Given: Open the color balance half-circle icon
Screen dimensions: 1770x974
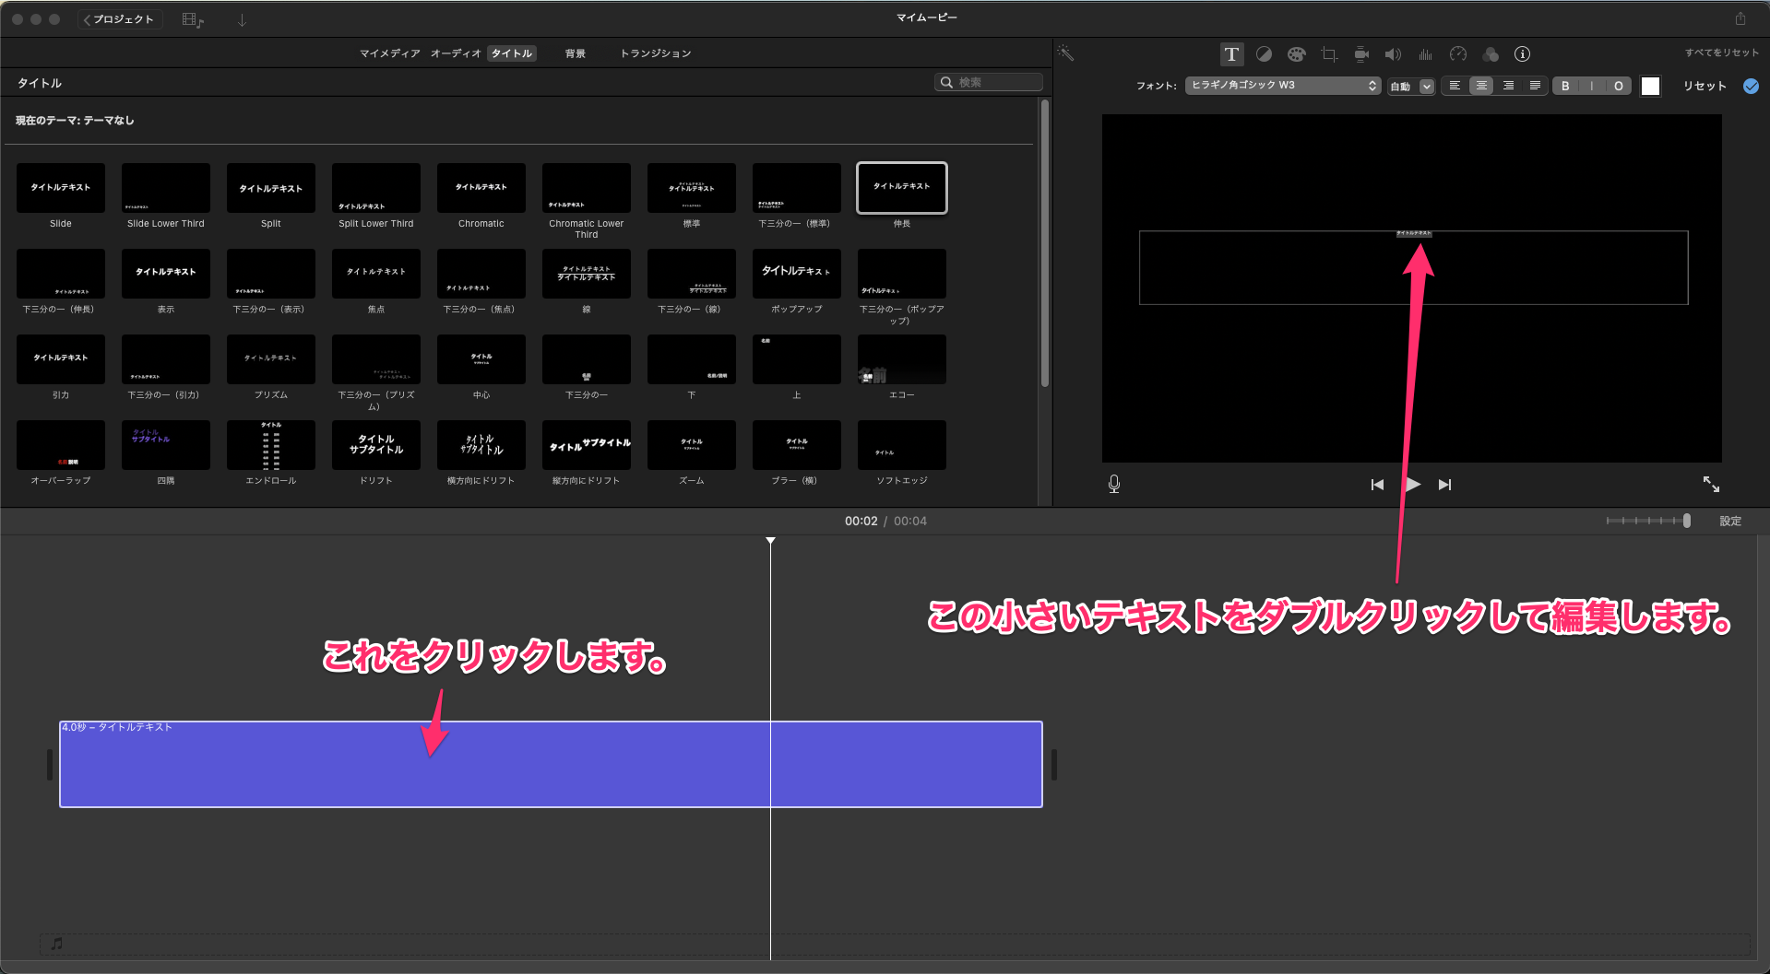Looking at the screenshot, I should click(1264, 54).
